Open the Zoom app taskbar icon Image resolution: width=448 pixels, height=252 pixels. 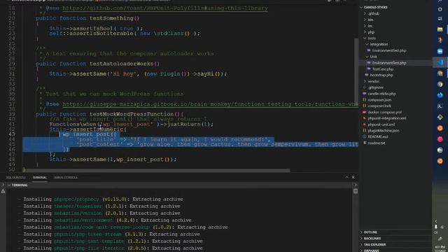(440, 51)
